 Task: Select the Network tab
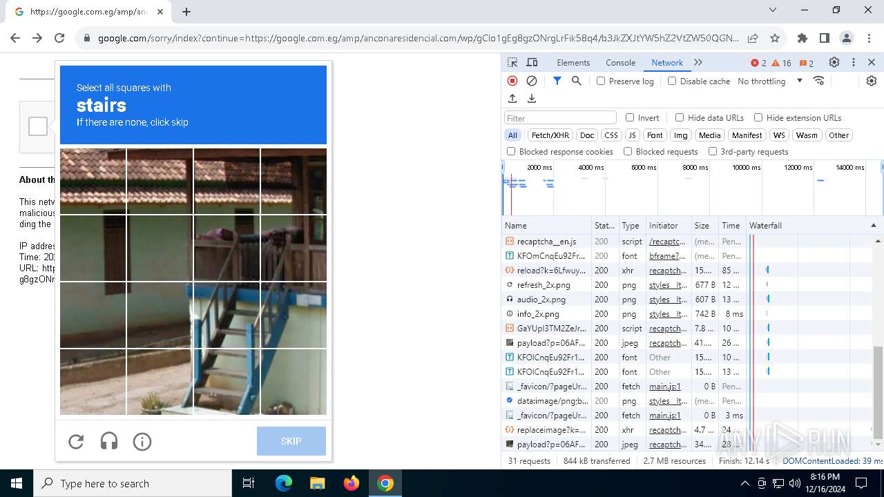coord(667,62)
